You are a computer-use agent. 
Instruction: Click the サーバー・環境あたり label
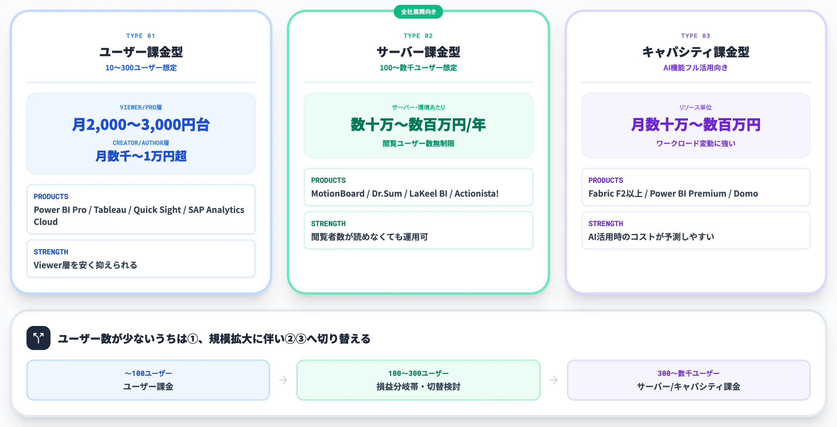point(418,107)
